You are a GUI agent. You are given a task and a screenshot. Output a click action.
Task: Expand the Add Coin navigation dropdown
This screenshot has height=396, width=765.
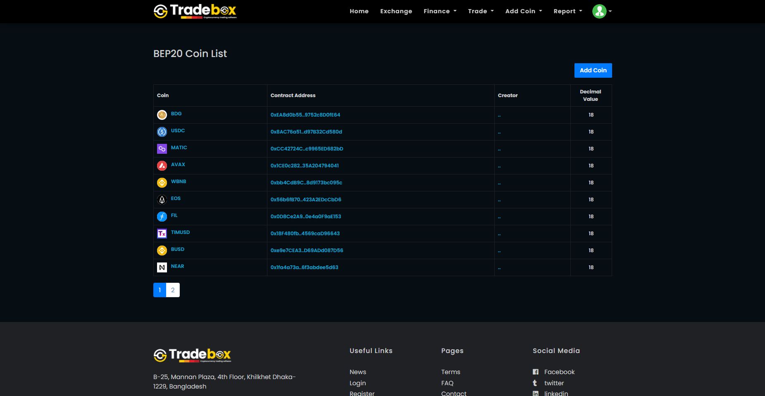click(x=524, y=11)
